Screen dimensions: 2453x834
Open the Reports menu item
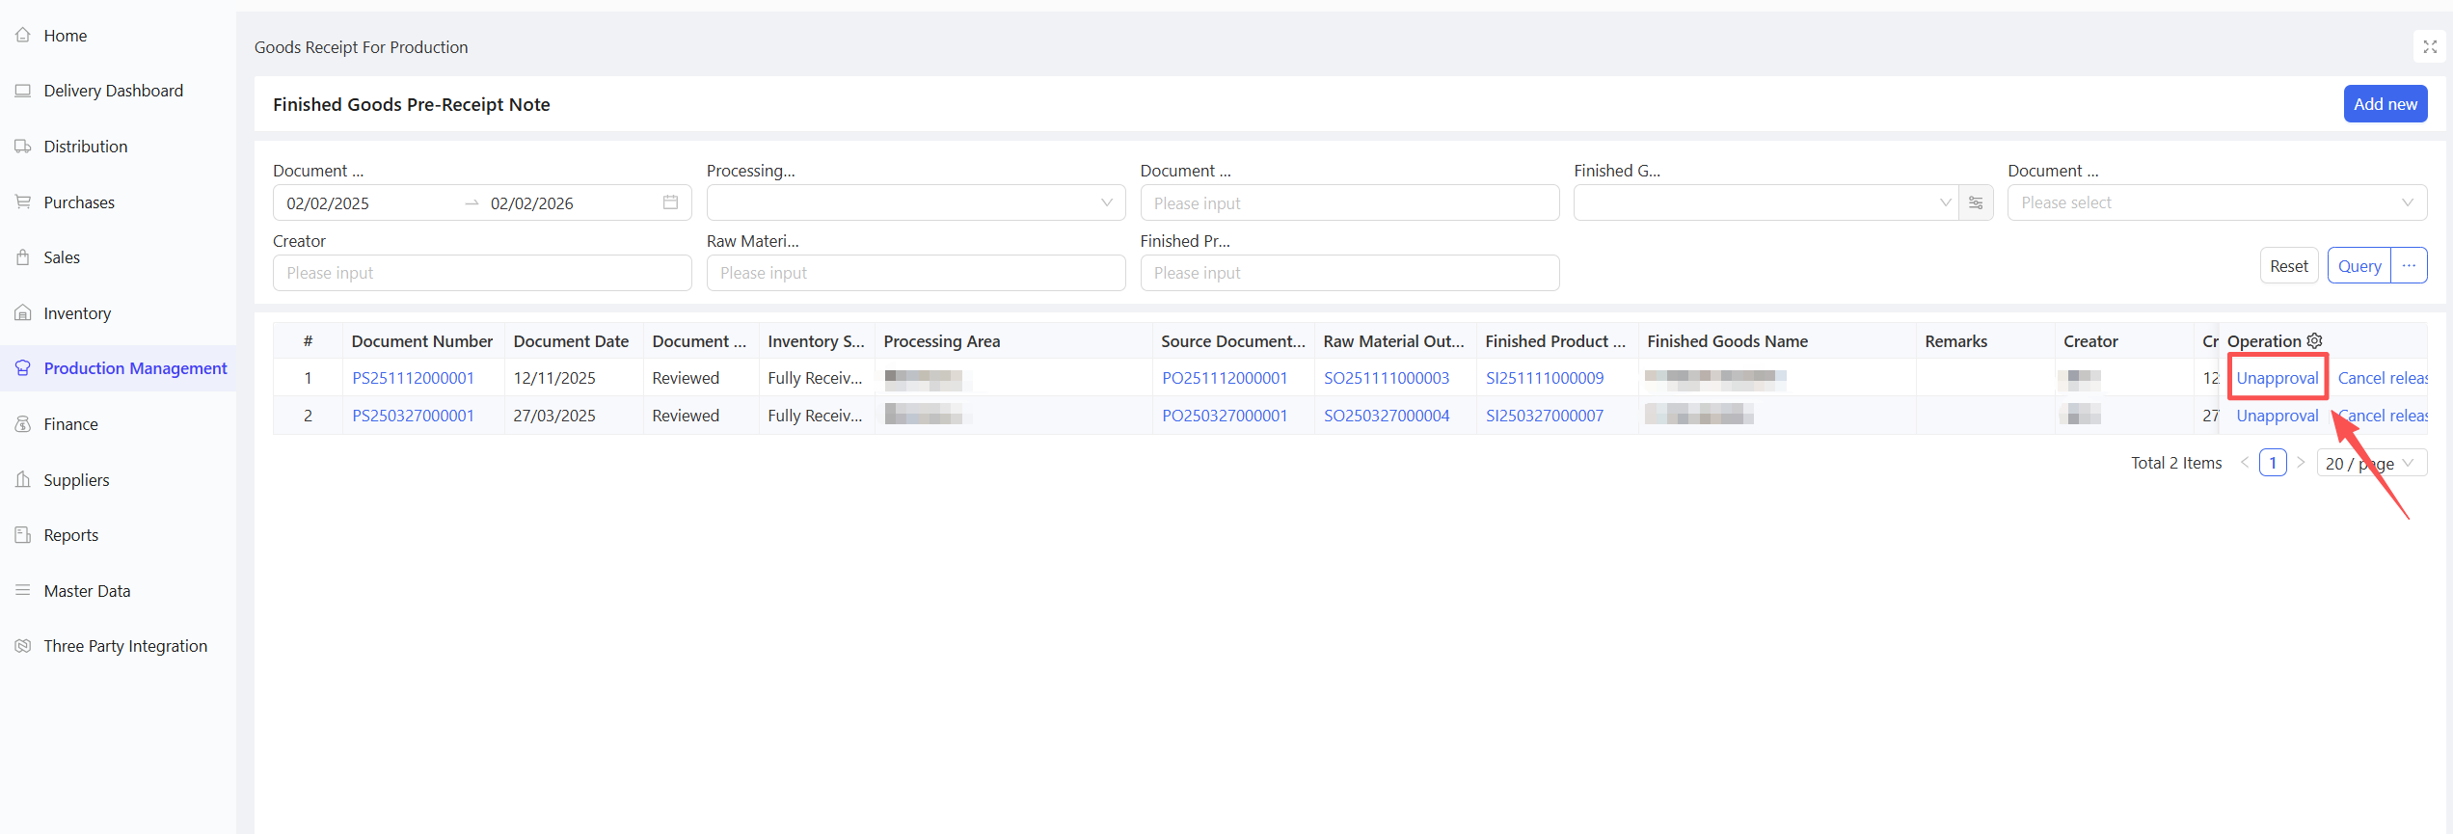[70, 535]
